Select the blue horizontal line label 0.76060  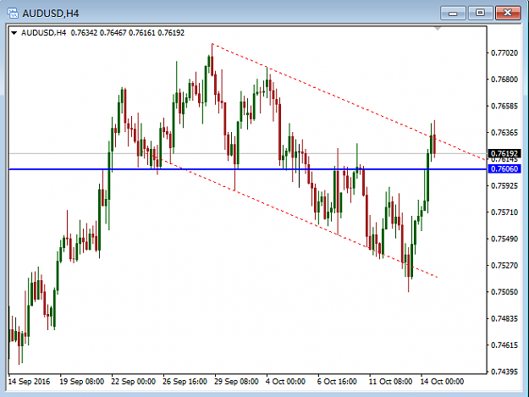504,169
